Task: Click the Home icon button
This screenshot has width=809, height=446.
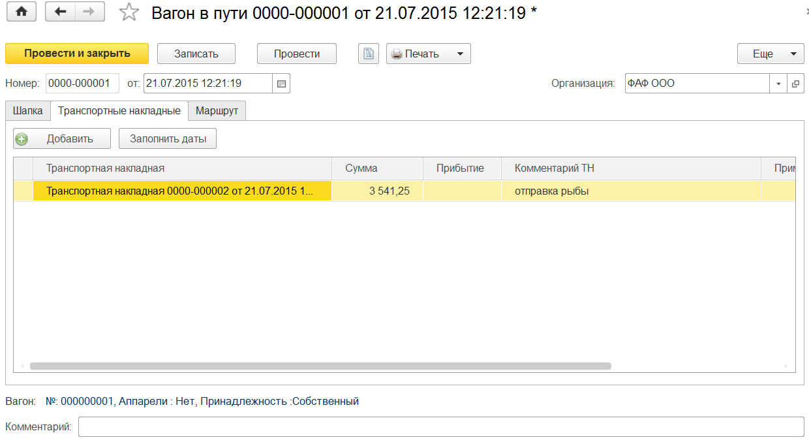Action: [x=21, y=12]
